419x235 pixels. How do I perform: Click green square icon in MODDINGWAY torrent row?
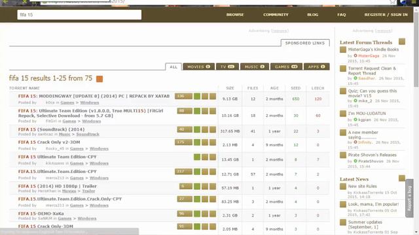click(197, 96)
